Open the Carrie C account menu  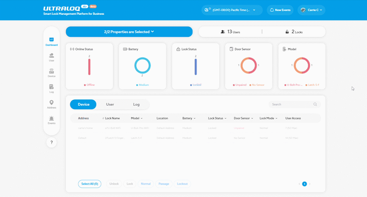[311, 10]
